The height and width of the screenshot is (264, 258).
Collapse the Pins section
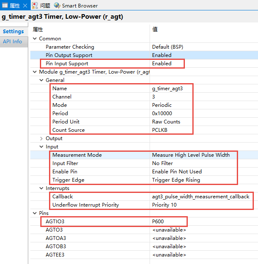pyautogui.click(x=35, y=213)
